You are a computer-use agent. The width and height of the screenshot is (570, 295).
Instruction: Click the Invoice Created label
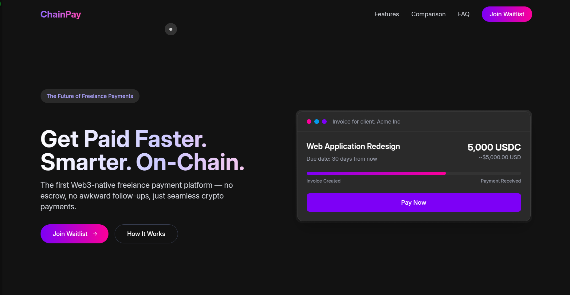(x=324, y=181)
